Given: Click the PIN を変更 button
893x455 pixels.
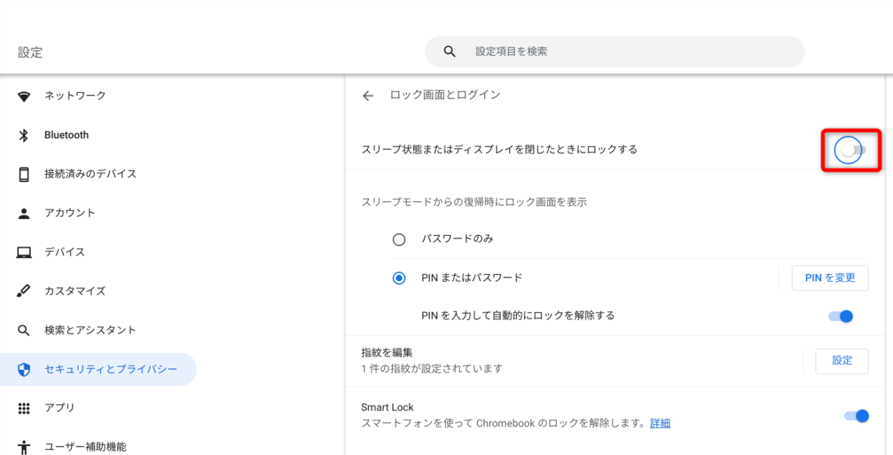Looking at the screenshot, I should (830, 278).
